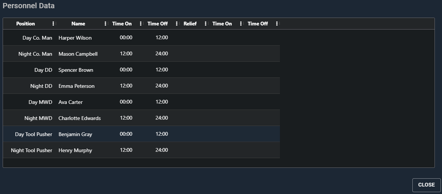Open the Name column menu icon

105,24
